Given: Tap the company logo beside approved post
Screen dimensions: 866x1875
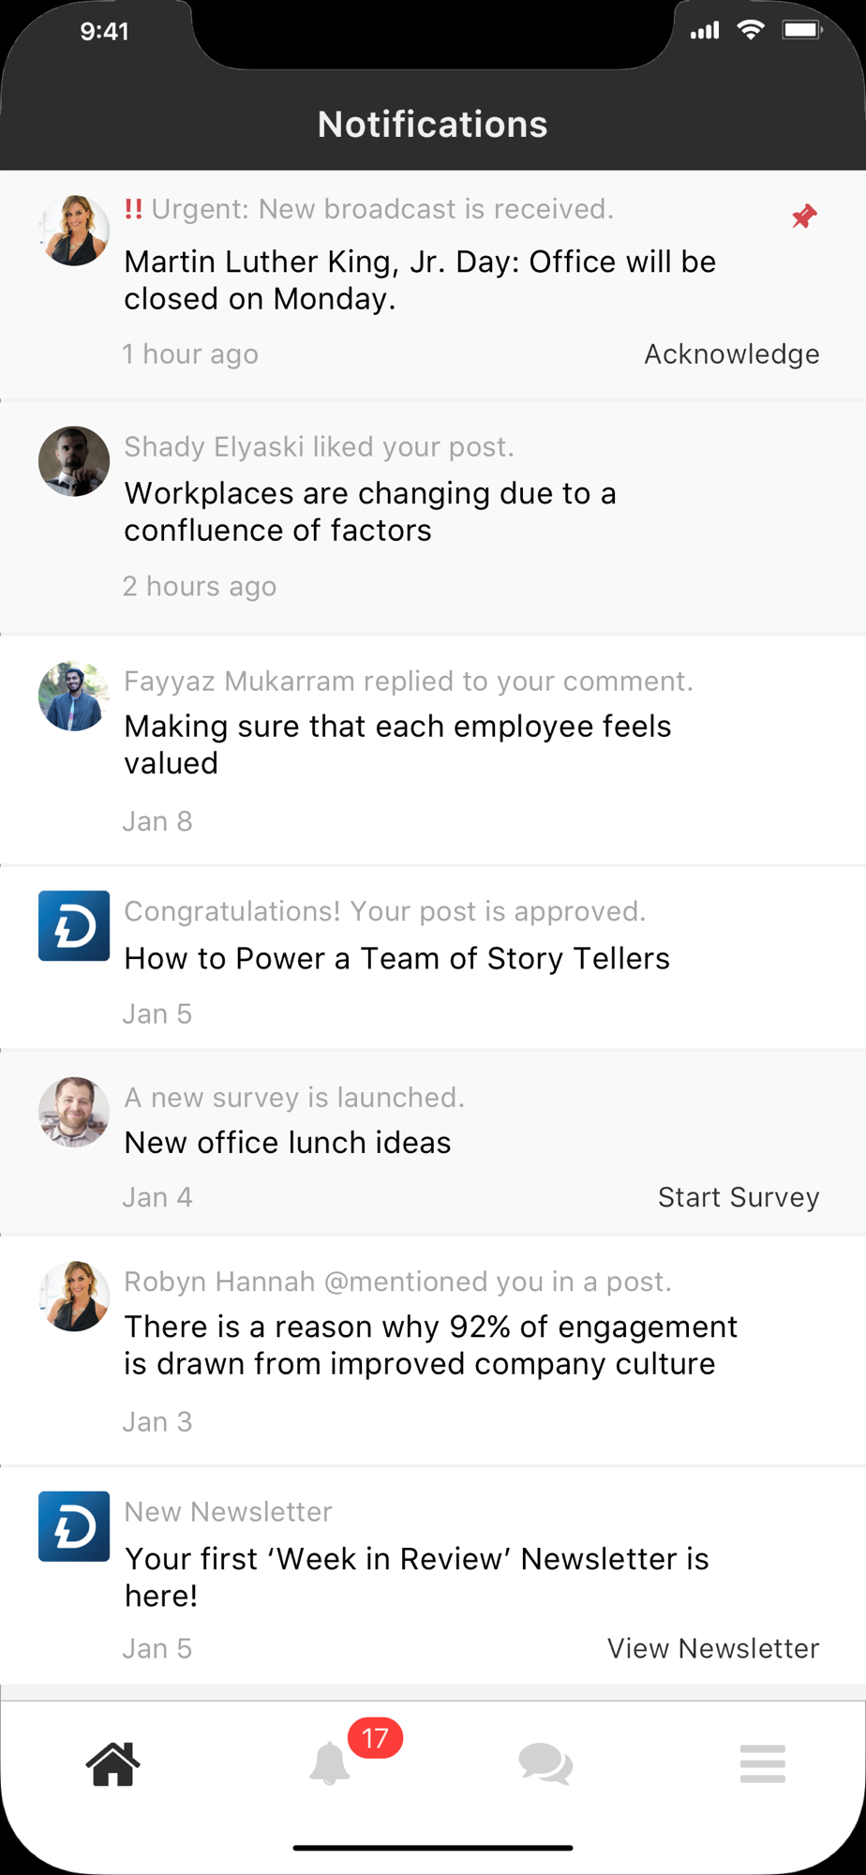Looking at the screenshot, I should [74, 925].
